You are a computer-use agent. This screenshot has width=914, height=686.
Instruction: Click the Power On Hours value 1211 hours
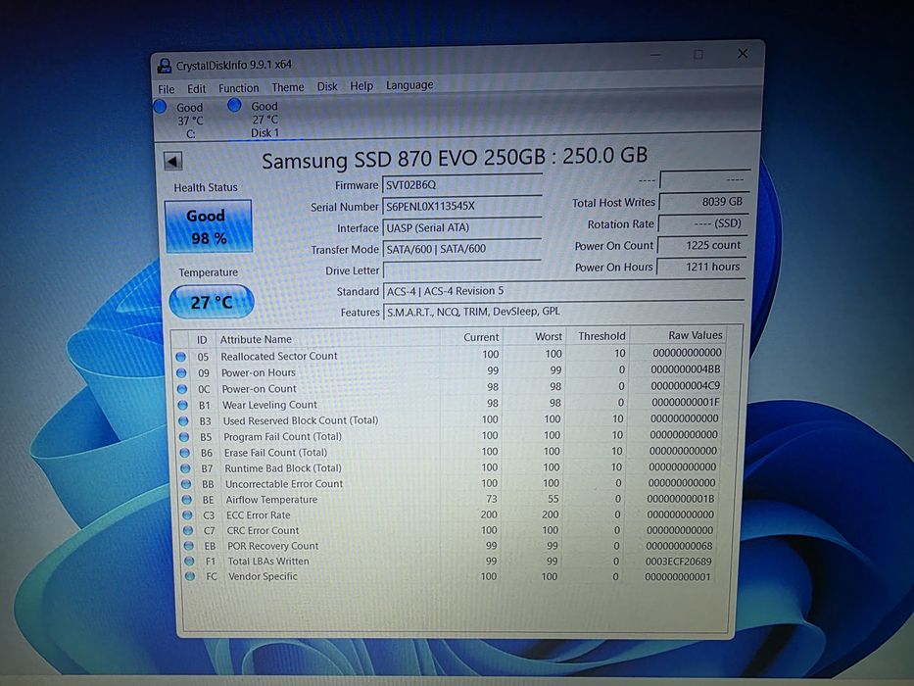[x=701, y=268]
